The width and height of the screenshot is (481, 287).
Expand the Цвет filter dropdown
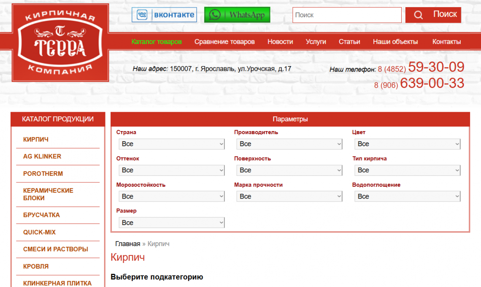(x=407, y=144)
